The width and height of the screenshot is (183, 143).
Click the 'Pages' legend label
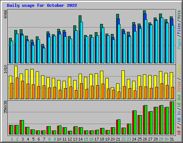[179, 44]
